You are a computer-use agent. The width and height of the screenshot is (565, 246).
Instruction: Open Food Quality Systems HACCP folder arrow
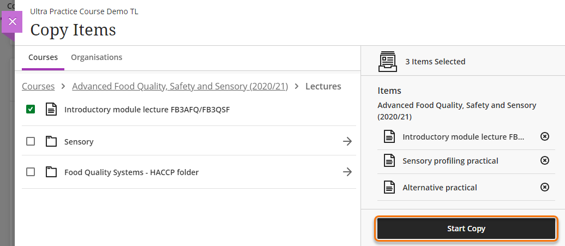[347, 172]
